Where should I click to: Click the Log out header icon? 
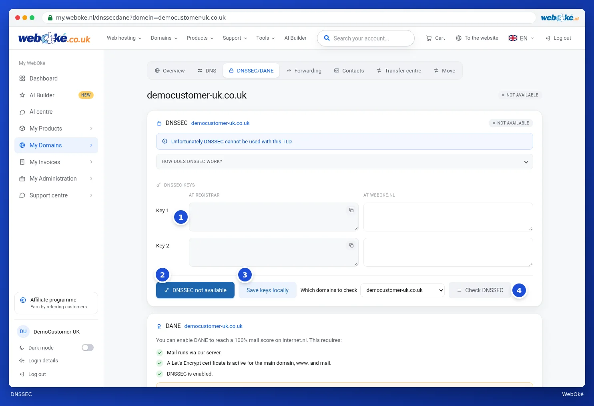click(548, 38)
